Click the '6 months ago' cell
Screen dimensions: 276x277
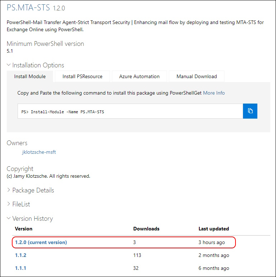(x=214, y=268)
